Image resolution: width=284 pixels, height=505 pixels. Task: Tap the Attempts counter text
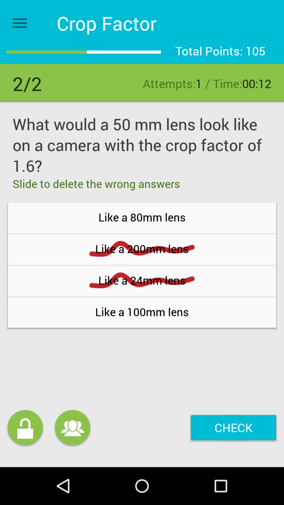(172, 84)
